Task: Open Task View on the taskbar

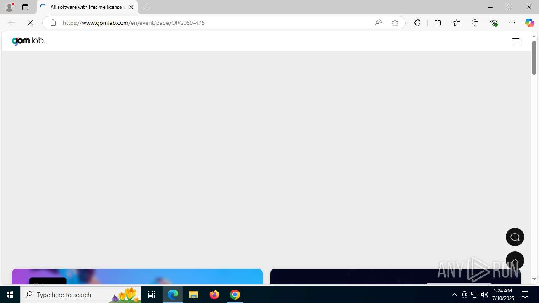Action: tap(152, 295)
